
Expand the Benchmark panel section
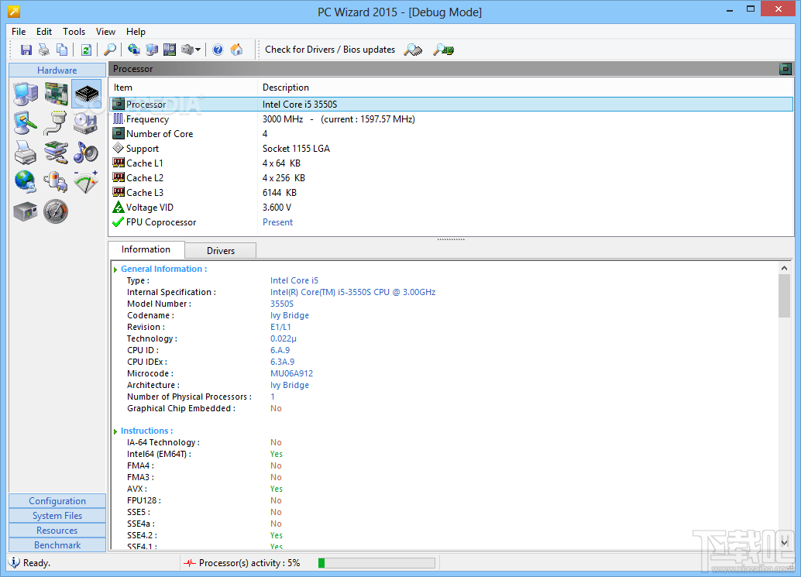(57, 545)
